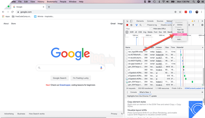Open the drawer's three-dot menu beside Console
The height and width of the screenshot is (118, 205).
(x=127, y=92)
